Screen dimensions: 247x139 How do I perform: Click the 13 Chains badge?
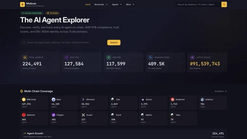[x=53, y=13]
